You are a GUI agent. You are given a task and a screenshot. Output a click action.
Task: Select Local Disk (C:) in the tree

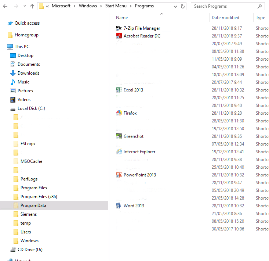point(31,108)
